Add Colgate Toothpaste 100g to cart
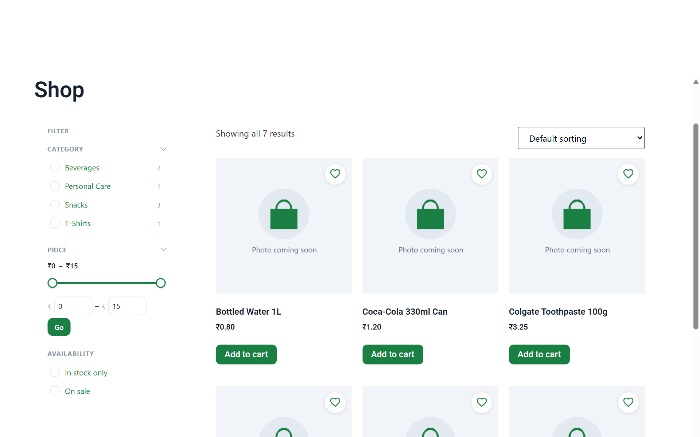The width and height of the screenshot is (700, 437). tap(539, 354)
